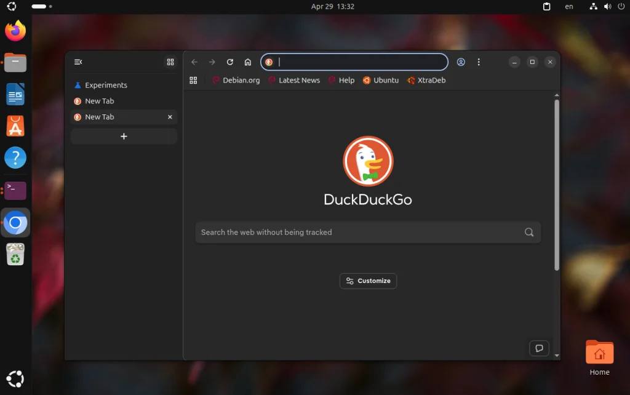Viewport: 630px width, 395px height.
Task: Close the active New Tab
Action: click(x=170, y=117)
